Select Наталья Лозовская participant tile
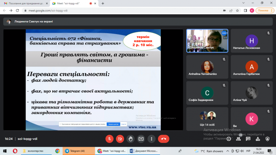 [252, 41]
